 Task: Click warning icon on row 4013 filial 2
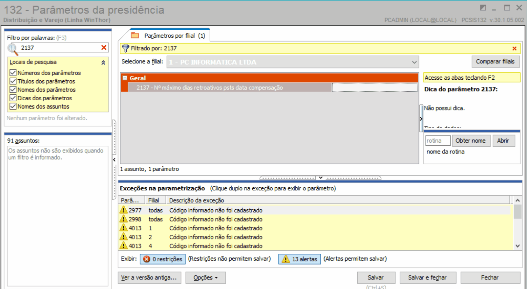[124, 237]
